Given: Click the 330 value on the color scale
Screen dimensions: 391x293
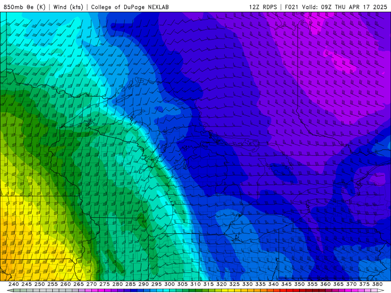Looking at the screenshot, I should [x=247, y=284].
